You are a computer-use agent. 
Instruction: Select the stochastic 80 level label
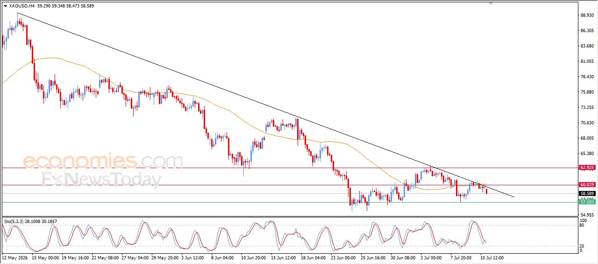tap(582, 225)
